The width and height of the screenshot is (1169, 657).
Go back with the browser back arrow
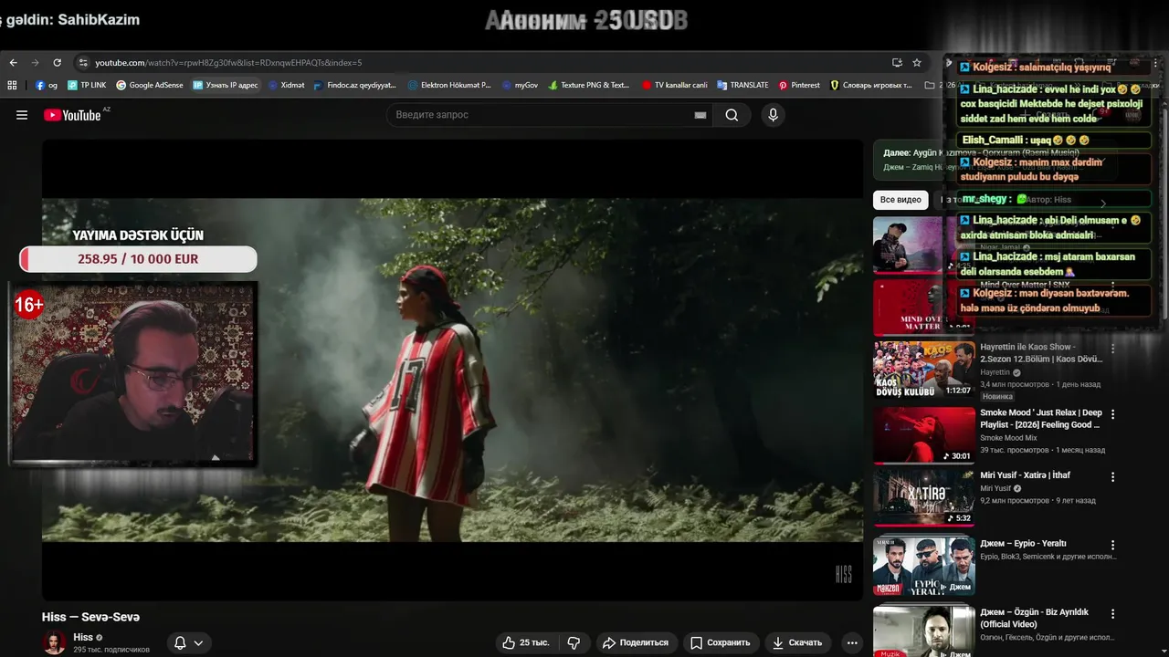tap(13, 63)
